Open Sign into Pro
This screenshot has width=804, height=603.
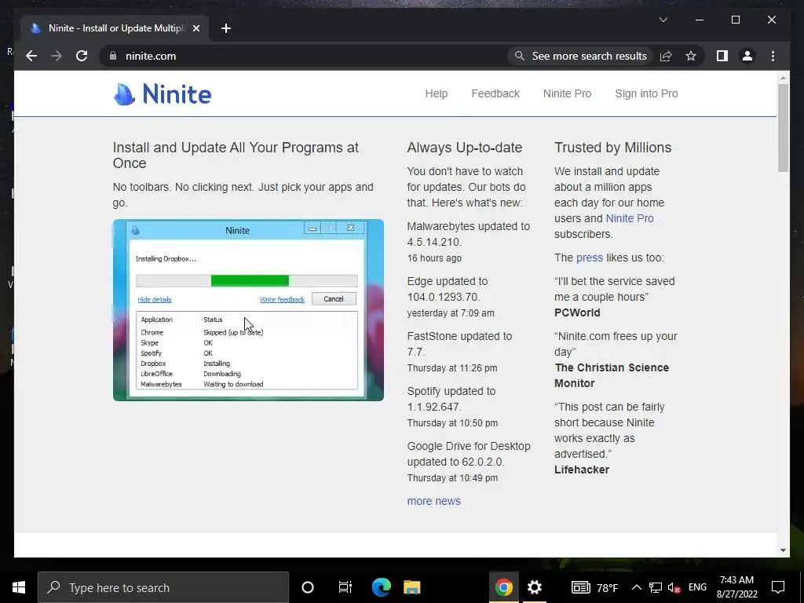coord(646,94)
